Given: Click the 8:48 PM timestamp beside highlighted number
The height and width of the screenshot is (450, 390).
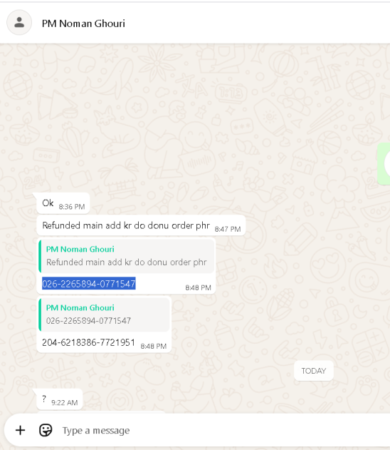Looking at the screenshot, I should coord(198,287).
